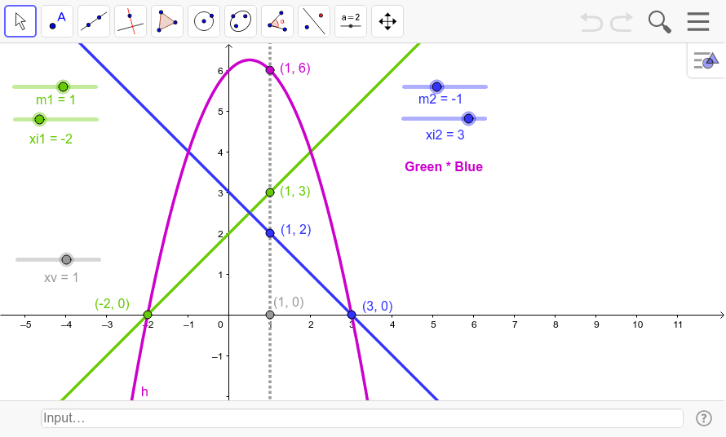Select the Line through two points tool
Viewport: 726px width, 437px height.
(94, 21)
